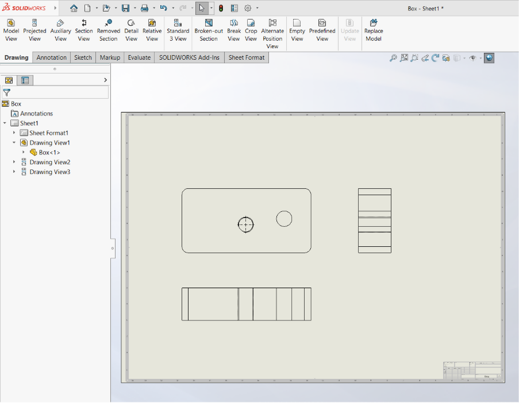Image resolution: width=519 pixels, height=403 pixels.
Task: Open the filter icon in the tree
Action: pyautogui.click(x=7, y=92)
